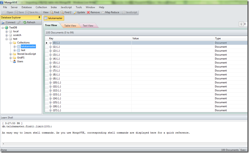Click the Value column header
249x153 pixels.
point(173,39)
